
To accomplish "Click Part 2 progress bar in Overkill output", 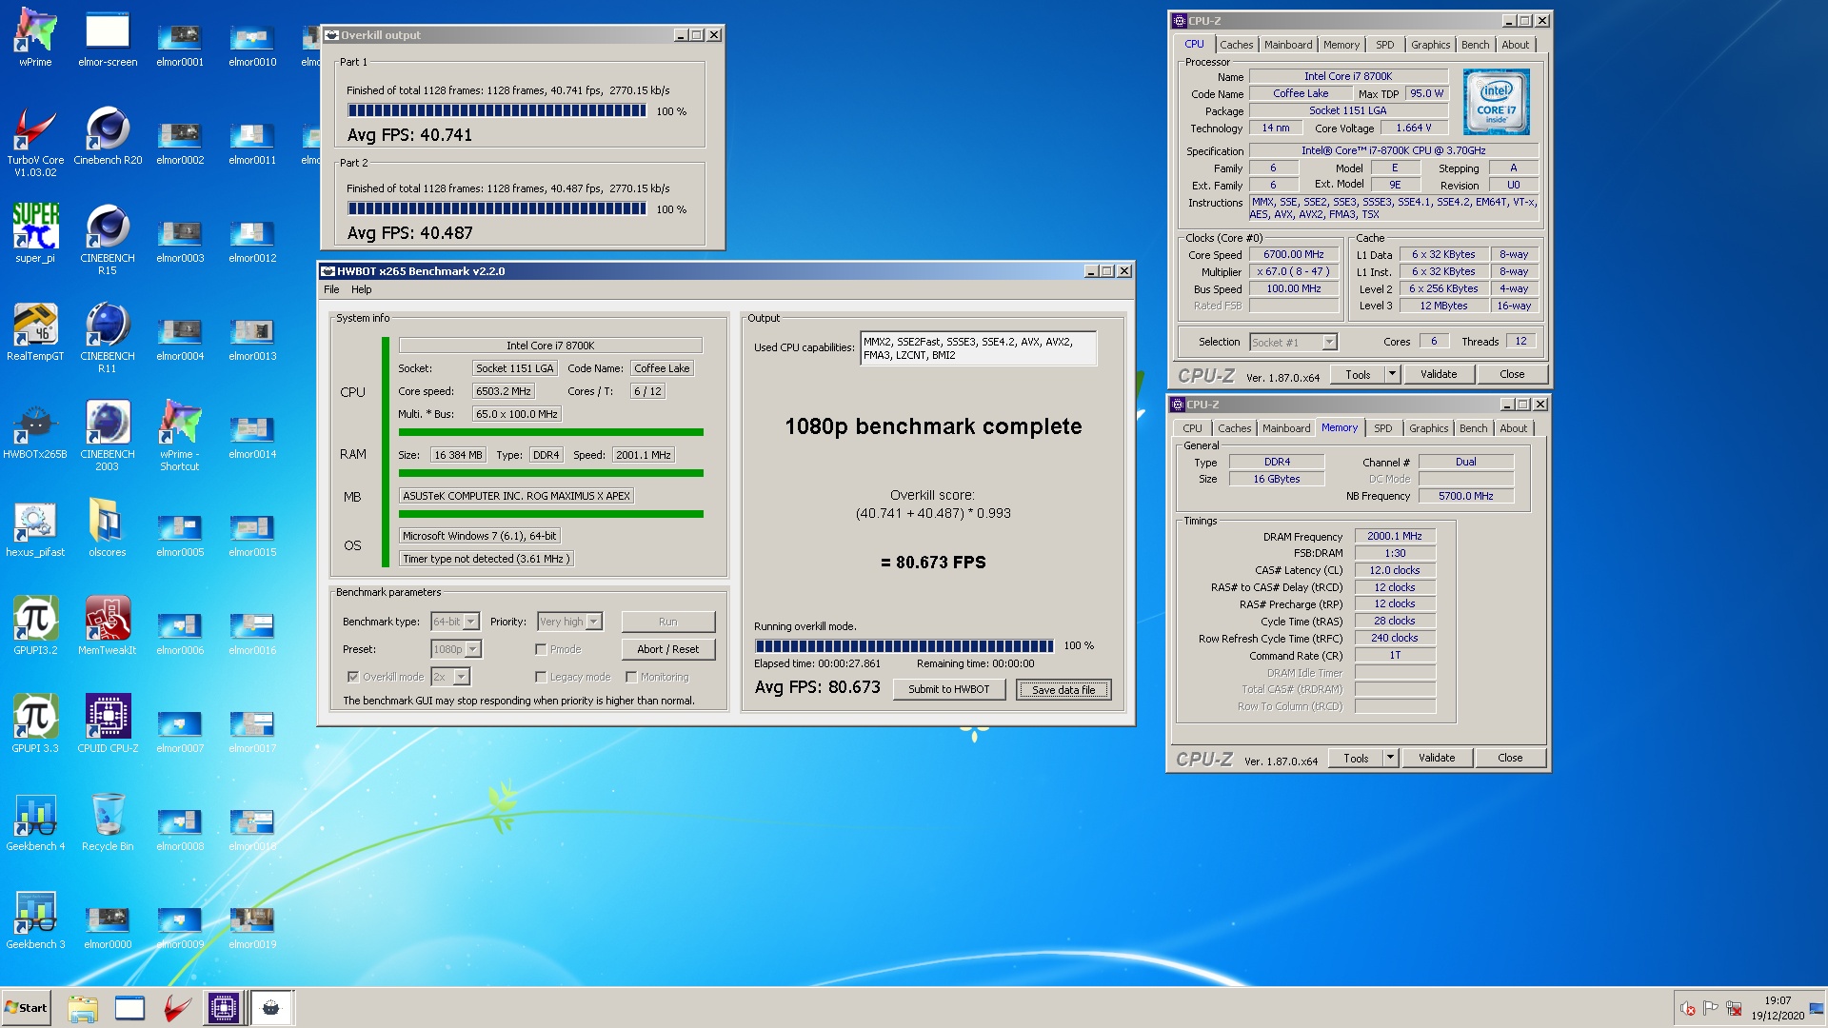I will pyautogui.click(x=496, y=209).
